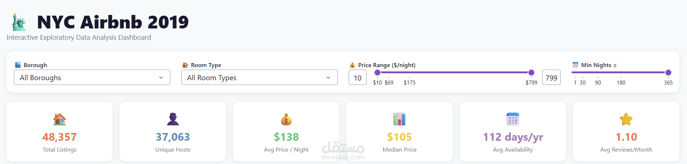Click the calendar icon above Avg Availability

click(513, 119)
